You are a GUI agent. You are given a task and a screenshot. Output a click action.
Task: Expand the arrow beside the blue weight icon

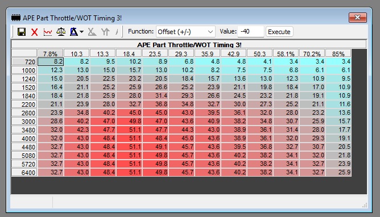tap(82, 32)
